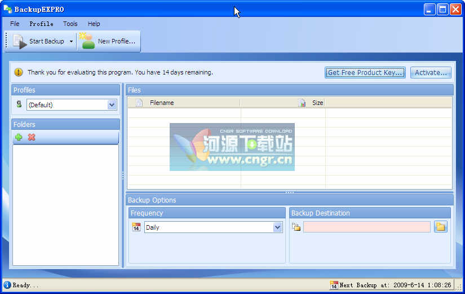Click the New Profile user icon

pyautogui.click(x=87, y=41)
